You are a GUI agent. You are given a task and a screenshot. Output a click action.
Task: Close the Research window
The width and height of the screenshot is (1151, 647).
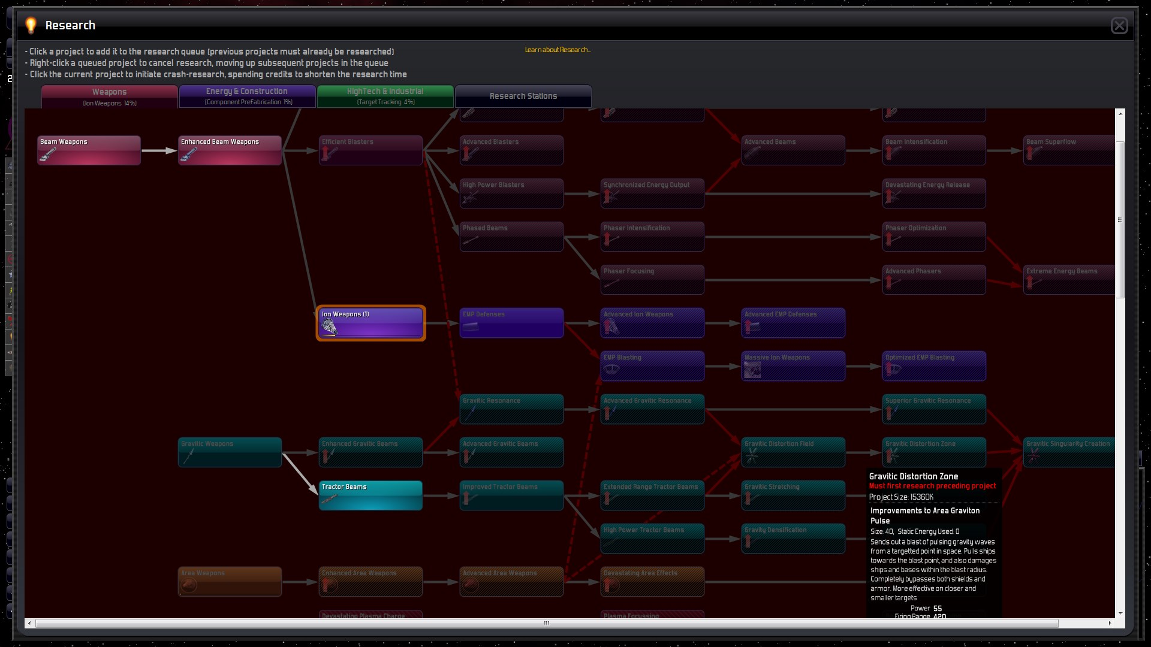coord(1119,26)
